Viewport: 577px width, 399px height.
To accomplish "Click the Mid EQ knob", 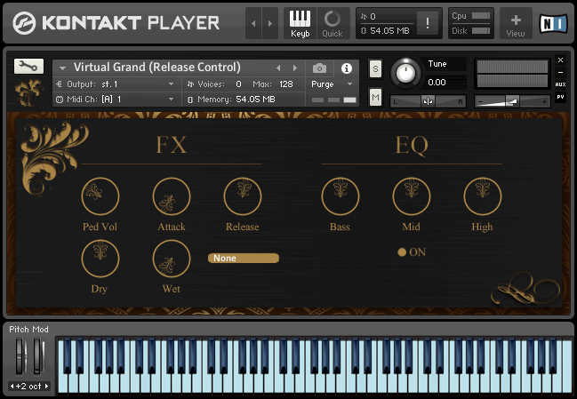I will [x=412, y=196].
